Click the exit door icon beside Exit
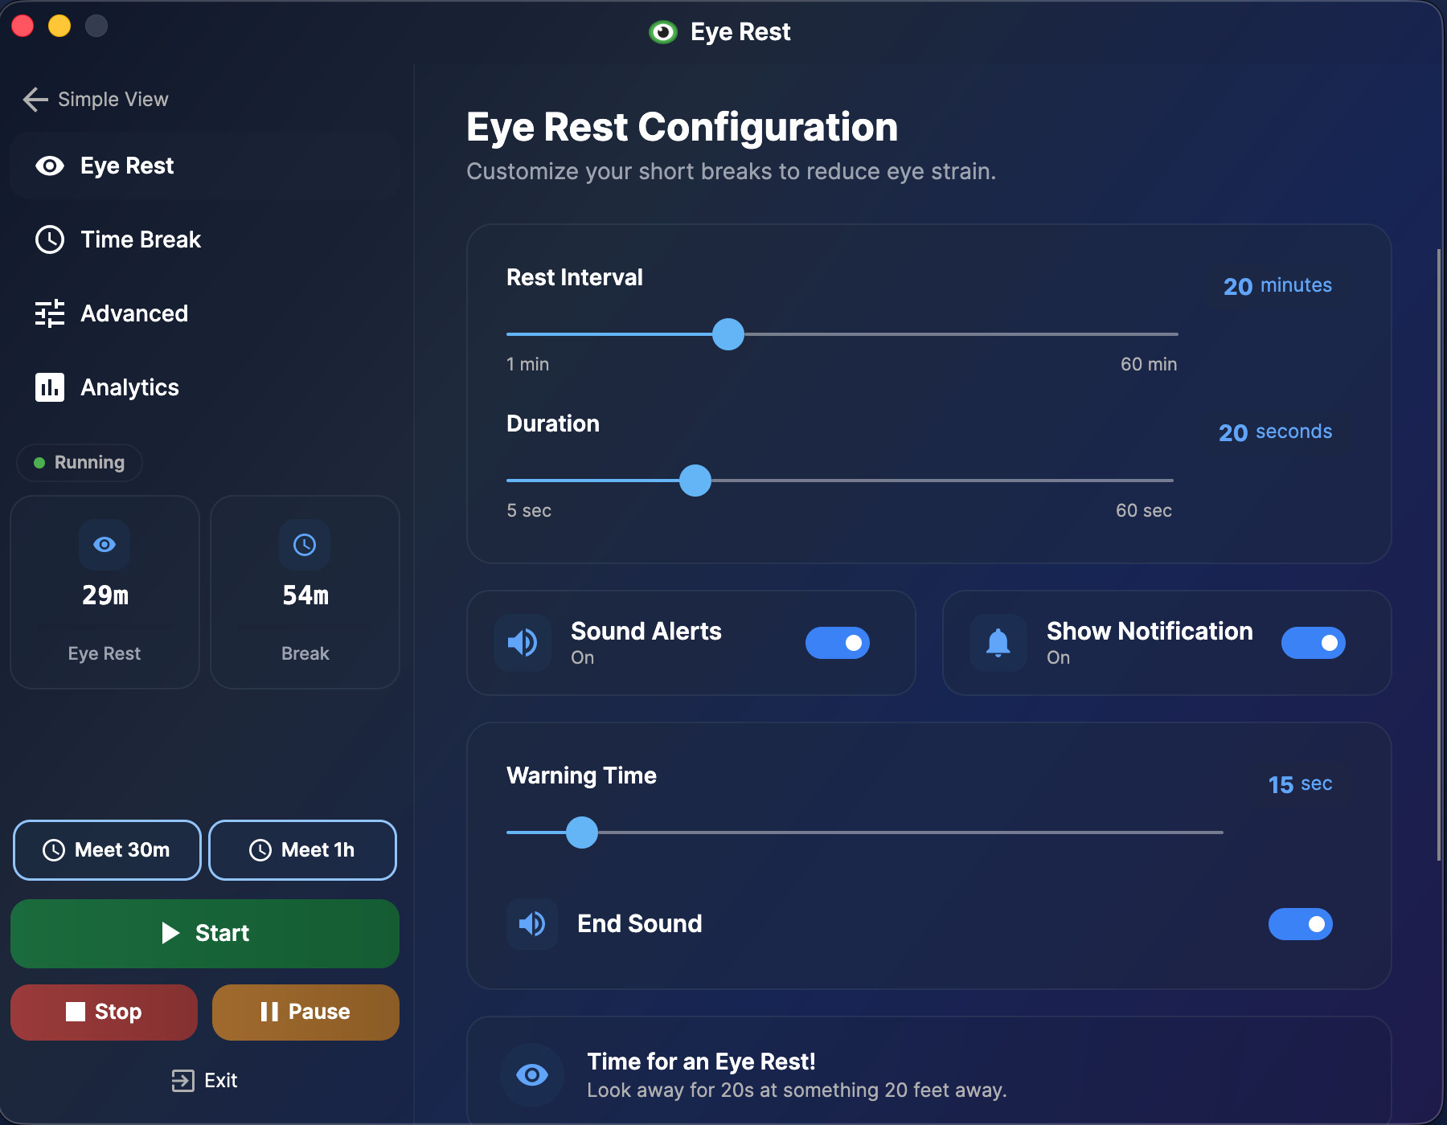The width and height of the screenshot is (1447, 1125). click(183, 1081)
